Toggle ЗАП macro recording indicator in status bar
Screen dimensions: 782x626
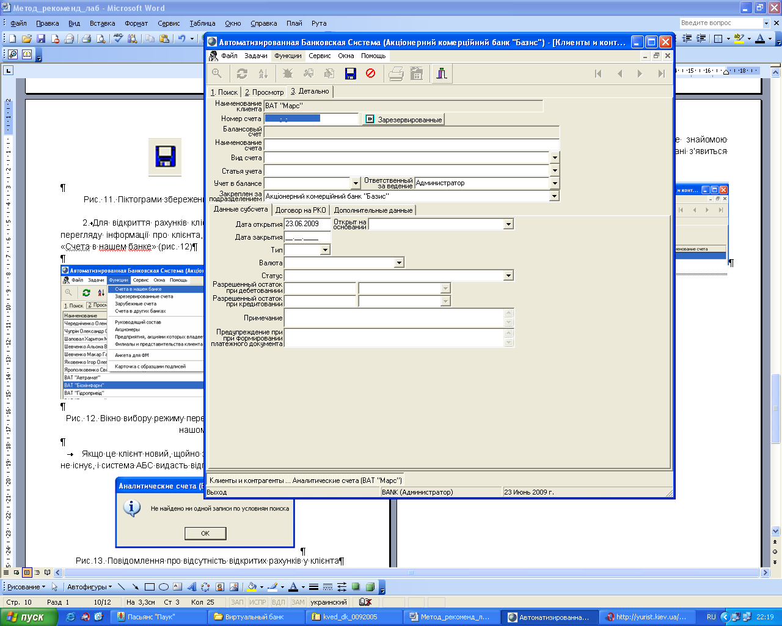(237, 602)
